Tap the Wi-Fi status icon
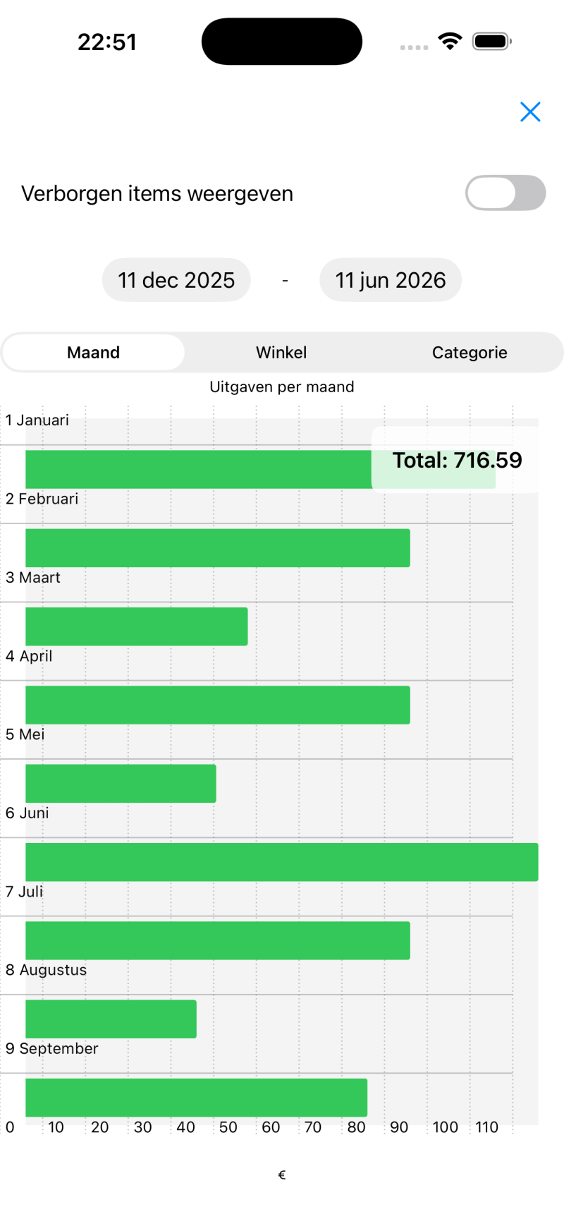The height and width of the screenshot is (1226, 564). (x=449, y=42)
